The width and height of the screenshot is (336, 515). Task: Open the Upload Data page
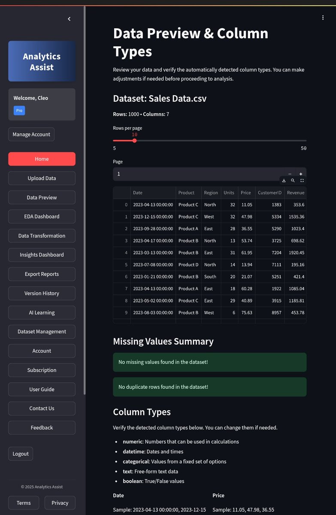pos(42,178)
